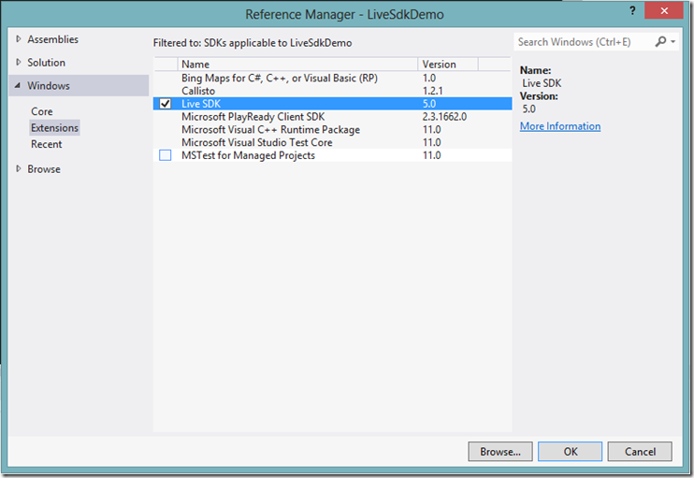Select the Browse category
The width and height of the screenshot is (694, 478).
tap(44, 169)
